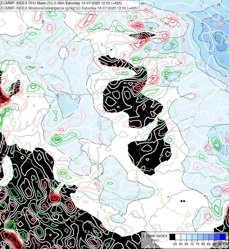229x249 pixels.
Task: Pick the 80-85 legend color box
Action: [x=206, y=237]
